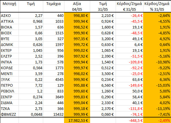This screenshot has width=171, height=123.
Task: Click the ΣΕΝΤΡ stock name cell
Action: pos(10,97)
